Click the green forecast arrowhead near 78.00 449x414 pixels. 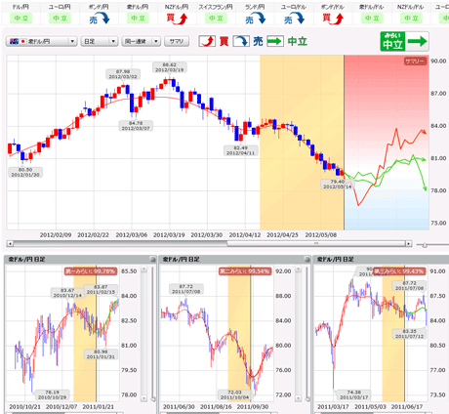coord(425,188)
